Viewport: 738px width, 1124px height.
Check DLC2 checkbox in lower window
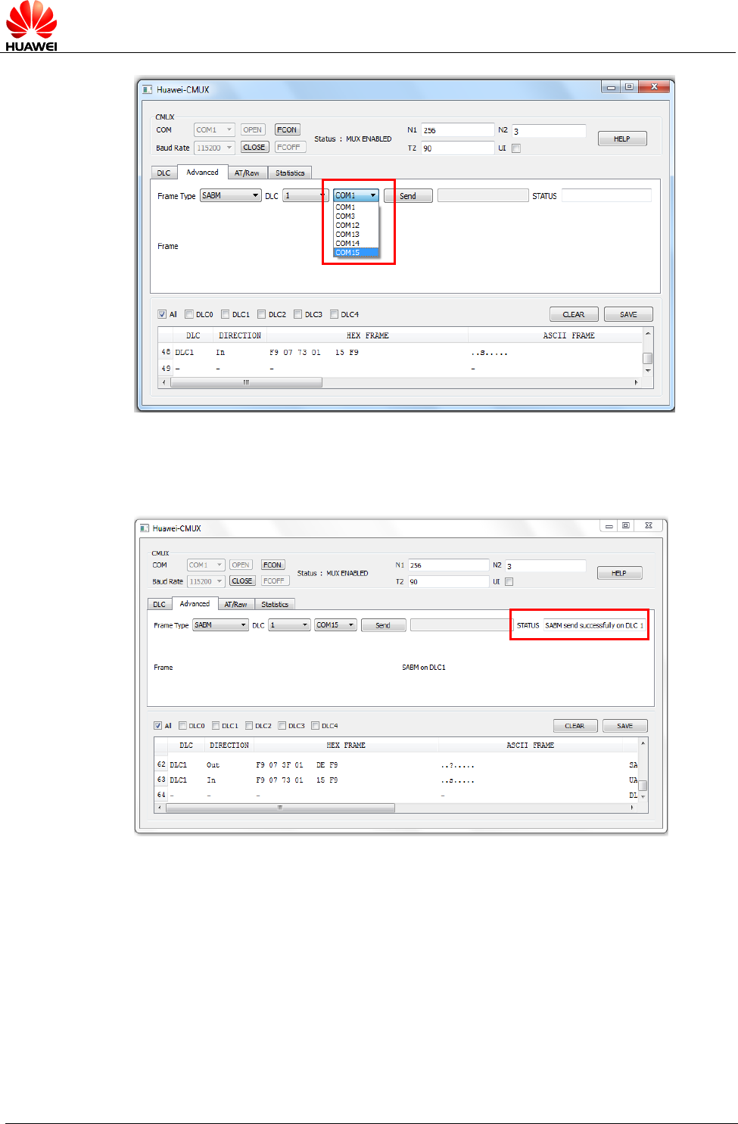(x=249, y=725)
